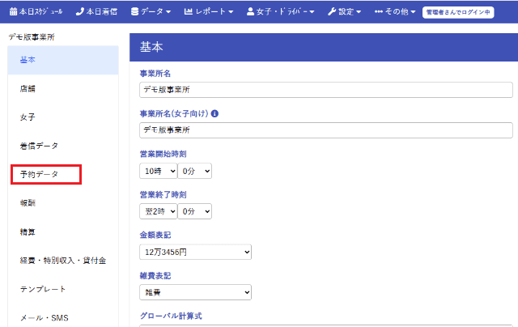
Task: Open the 金額表記 format dropdown
Action: pos(196,252)
